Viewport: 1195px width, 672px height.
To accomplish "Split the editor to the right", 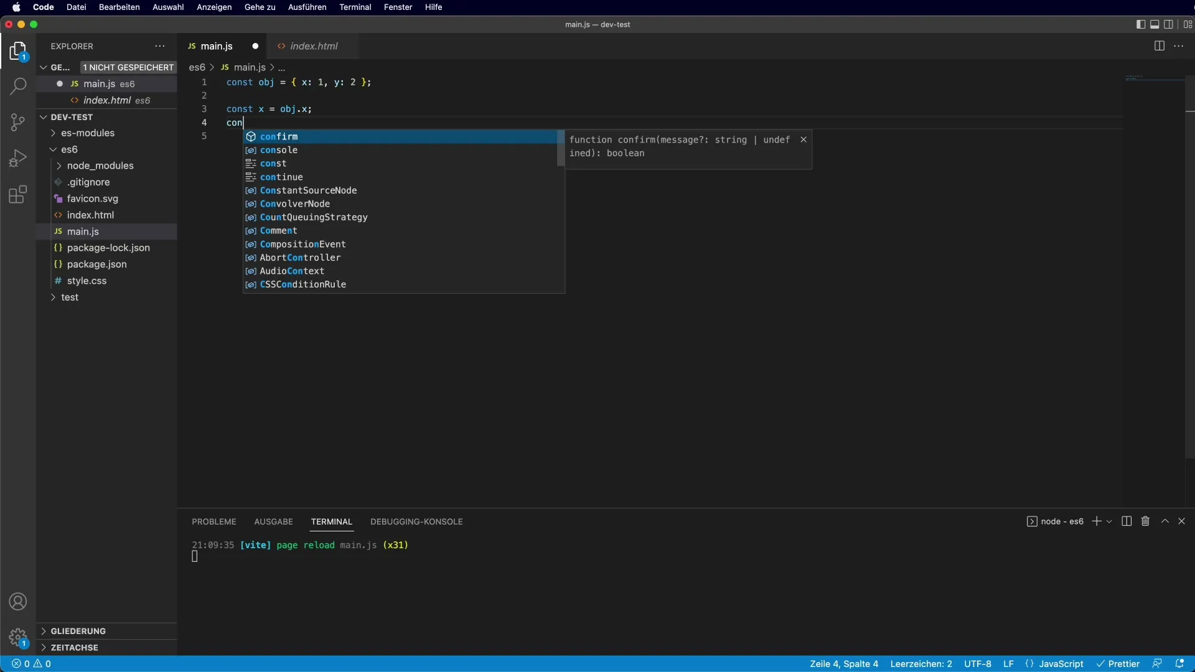I will [x=1159, y=46].
